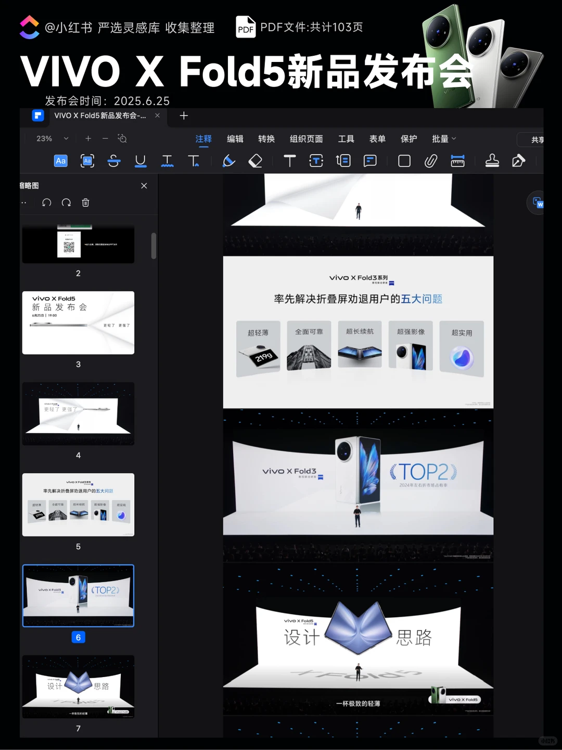
Task: Select the underline annotation tool
Action: coord(140,161)
